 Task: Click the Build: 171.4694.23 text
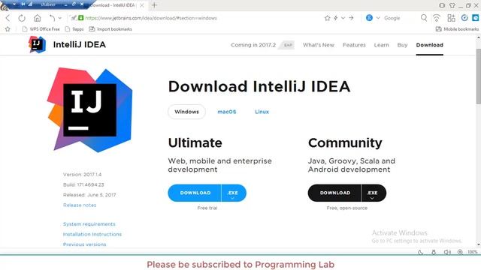coord(83,184)
